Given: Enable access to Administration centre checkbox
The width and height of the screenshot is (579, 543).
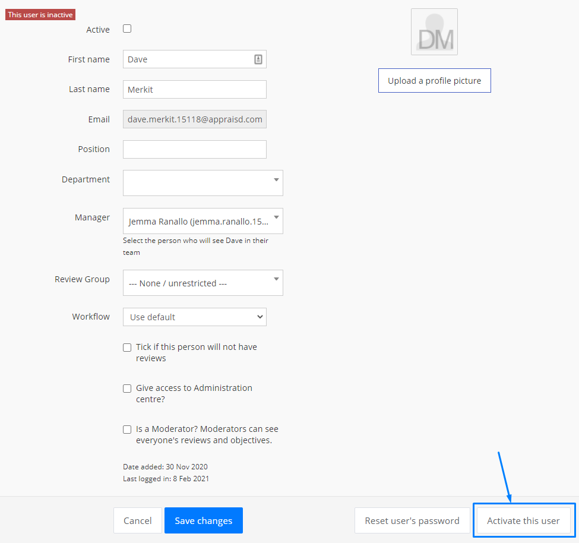Looking at the screenshot, I should [127, 389].
